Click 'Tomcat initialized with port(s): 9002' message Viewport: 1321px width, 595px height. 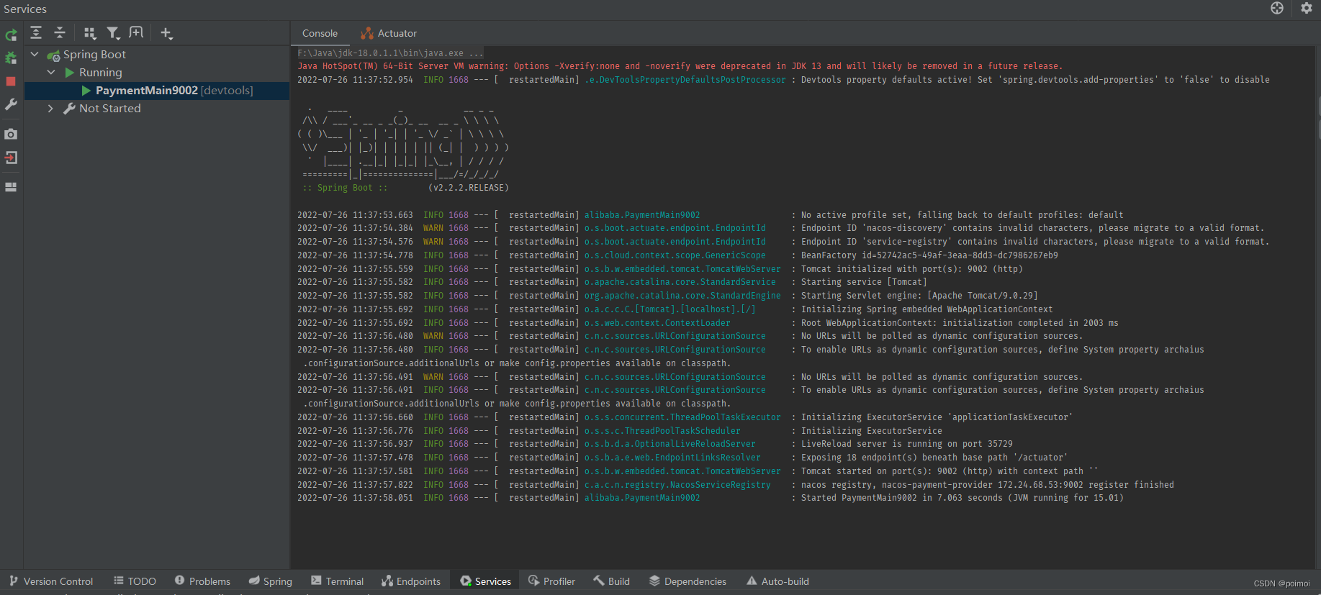coord(911,269)
